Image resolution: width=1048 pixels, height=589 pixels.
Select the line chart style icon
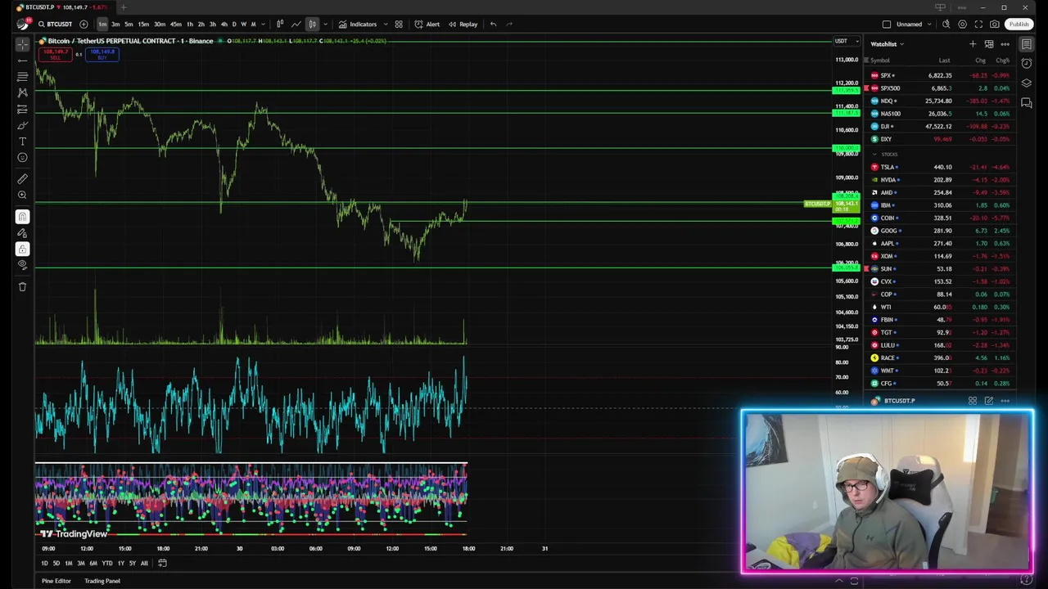(296, 25)
